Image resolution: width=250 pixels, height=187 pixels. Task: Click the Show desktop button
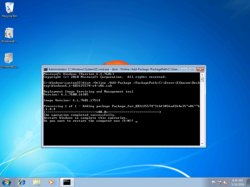coord(248,182)
